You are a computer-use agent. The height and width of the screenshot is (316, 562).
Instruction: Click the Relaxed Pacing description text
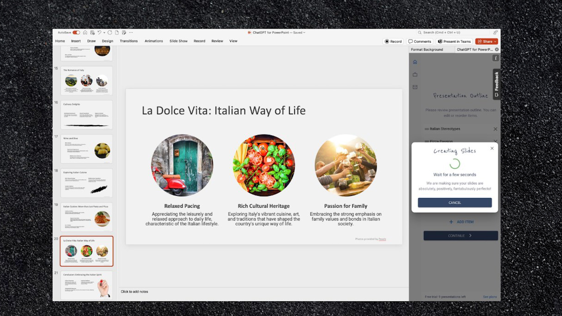click(x=182, y=219)
